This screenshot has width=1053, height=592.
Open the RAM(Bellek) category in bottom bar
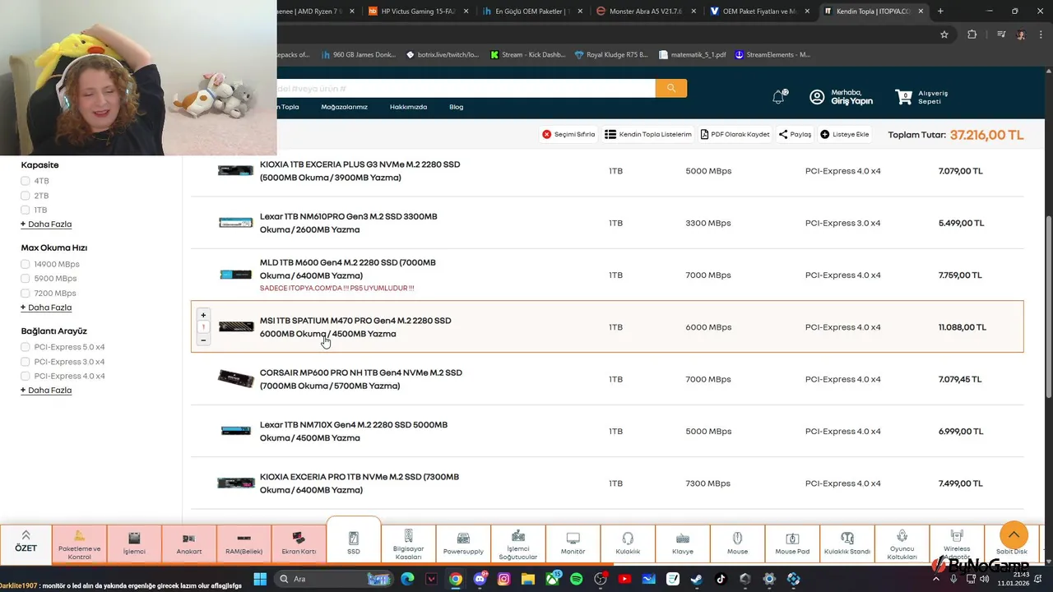[244, 543]
